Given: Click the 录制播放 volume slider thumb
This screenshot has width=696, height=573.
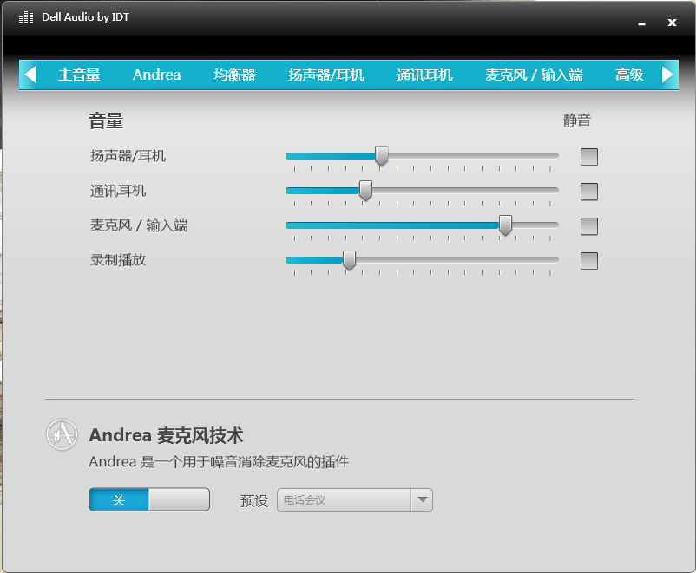Looking at the screenshot, I should pyautogui.click(x=349, y=260).
